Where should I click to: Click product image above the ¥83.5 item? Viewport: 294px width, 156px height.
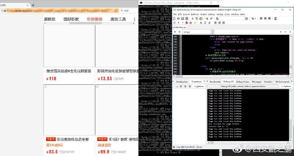tap(69, 110)
